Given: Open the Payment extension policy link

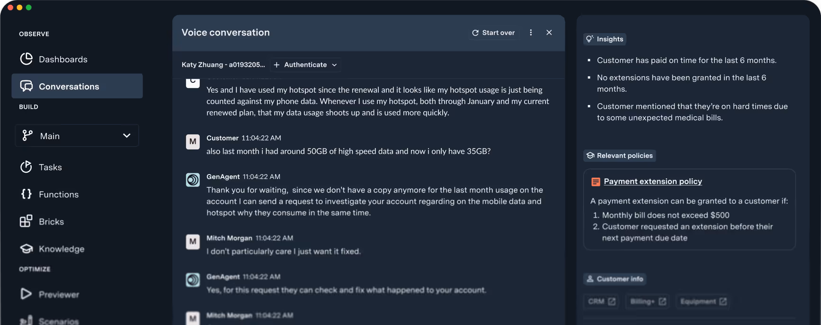Looking at the screenshot, I should pos(652,181).
